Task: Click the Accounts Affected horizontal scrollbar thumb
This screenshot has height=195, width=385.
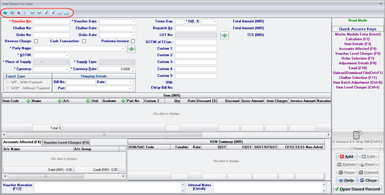Action: 45,176
